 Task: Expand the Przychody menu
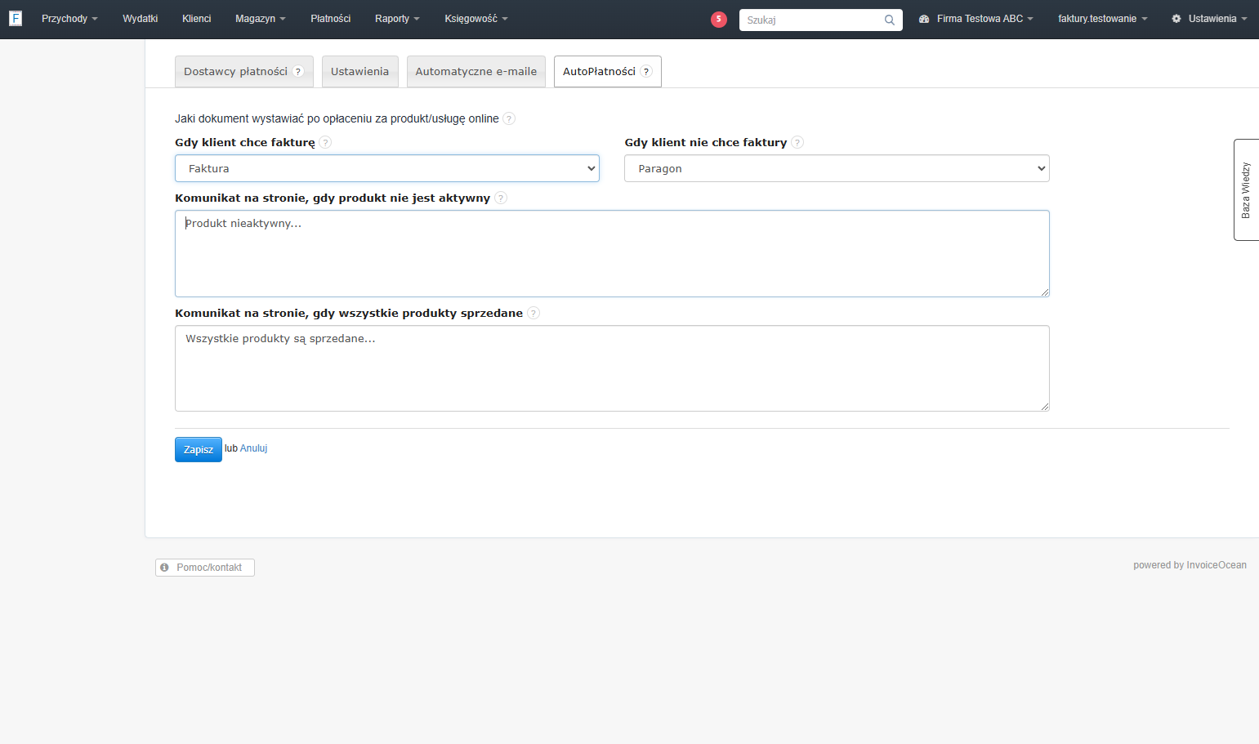[x=69, y=19]
